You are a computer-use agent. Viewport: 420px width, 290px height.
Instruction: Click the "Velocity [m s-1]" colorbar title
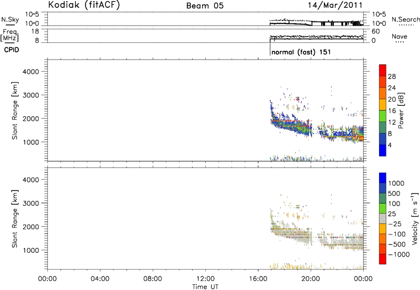(x=415, y=218)
